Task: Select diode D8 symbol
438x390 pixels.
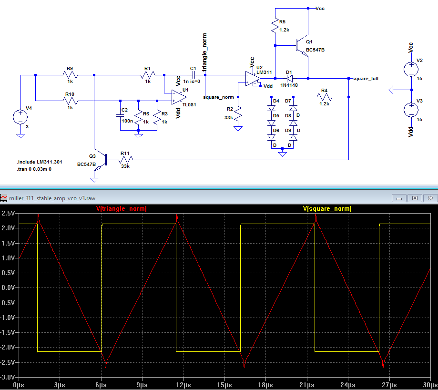Action: [x=293, y=123]
